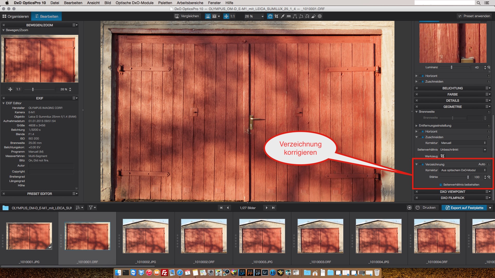Check Seitenverhältnis beibehalten checkbox
Screen dimensions: 495x278
(441, 185)
